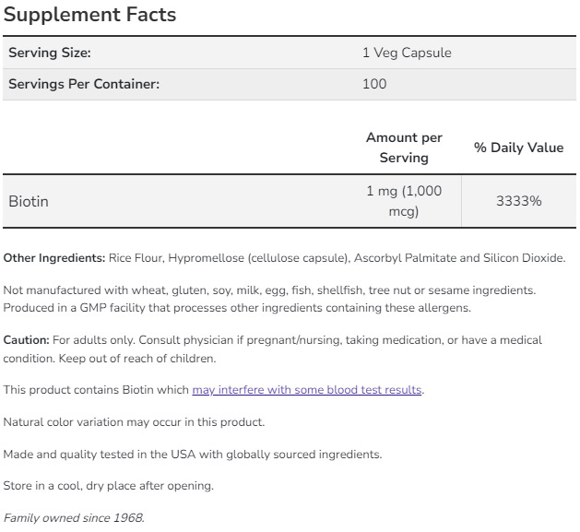Select the Servings Per Container label
Screen dimensions: 580x532
coord(84,84)
